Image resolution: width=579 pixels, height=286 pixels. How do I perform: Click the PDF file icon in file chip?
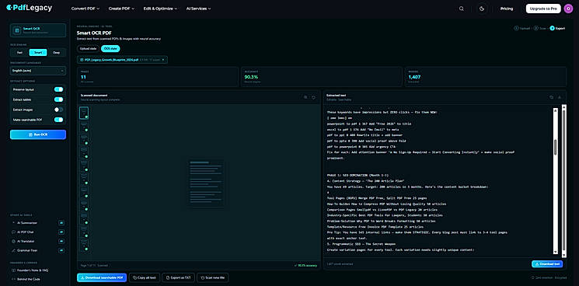82,59
